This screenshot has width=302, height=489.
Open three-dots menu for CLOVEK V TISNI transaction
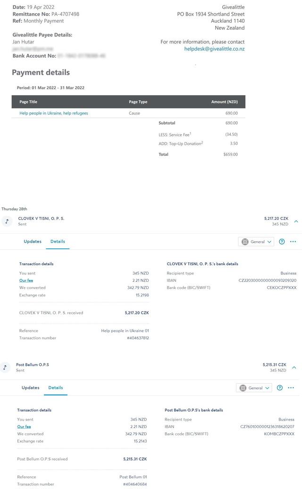(293, 242)
